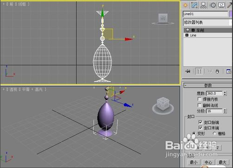233x168 pixels.
Task: Toggle Show End Result icon
Action: click(x=199, y=72)
